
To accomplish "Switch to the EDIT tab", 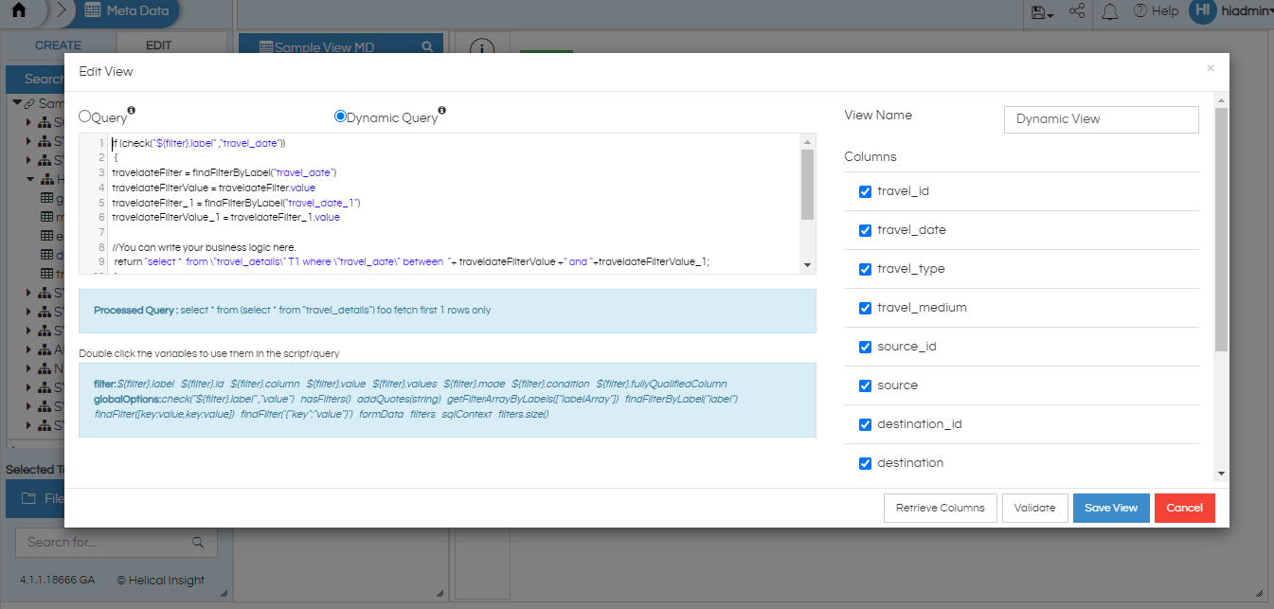I will tap(159, 45).
